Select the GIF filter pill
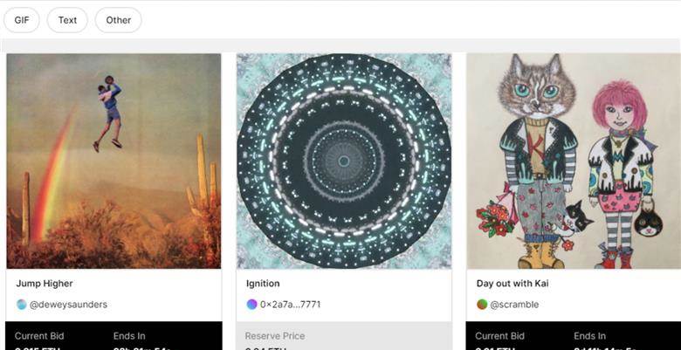The width and height of the screenshot is (681, 350). [x=22, y=20]
